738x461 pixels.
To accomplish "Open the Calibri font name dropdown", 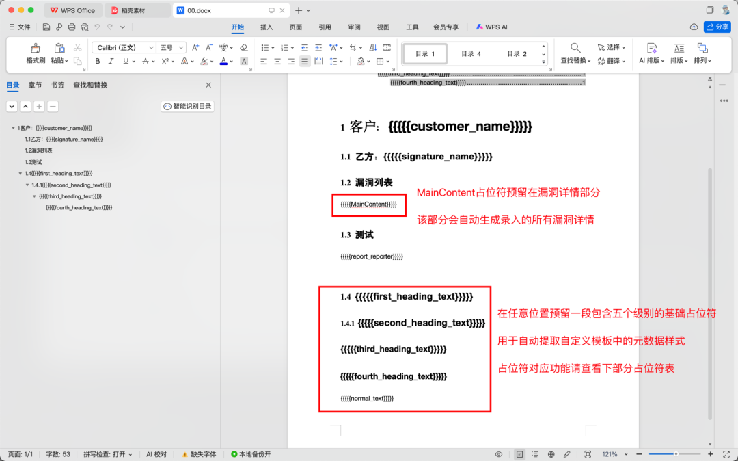I will tap(124, 48).
